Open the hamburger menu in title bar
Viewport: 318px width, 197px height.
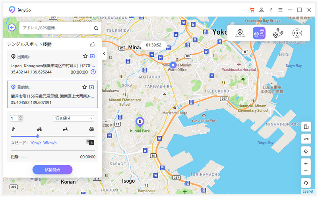point(281,10)
